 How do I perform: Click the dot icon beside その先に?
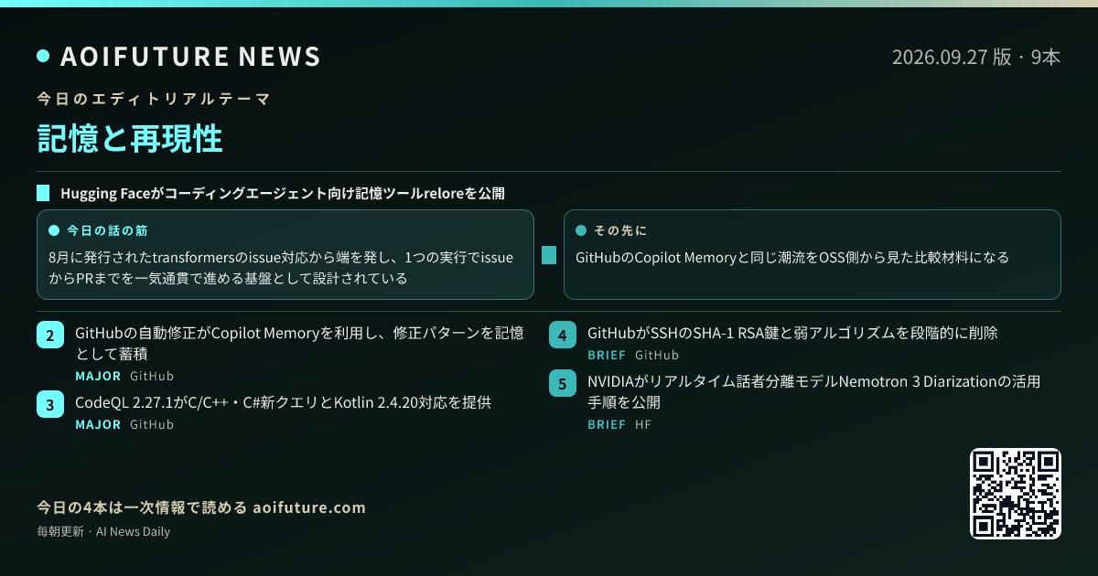pos(581,230)
